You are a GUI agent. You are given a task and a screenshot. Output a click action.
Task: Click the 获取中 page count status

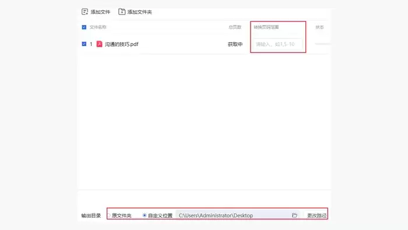coord(235,44)
